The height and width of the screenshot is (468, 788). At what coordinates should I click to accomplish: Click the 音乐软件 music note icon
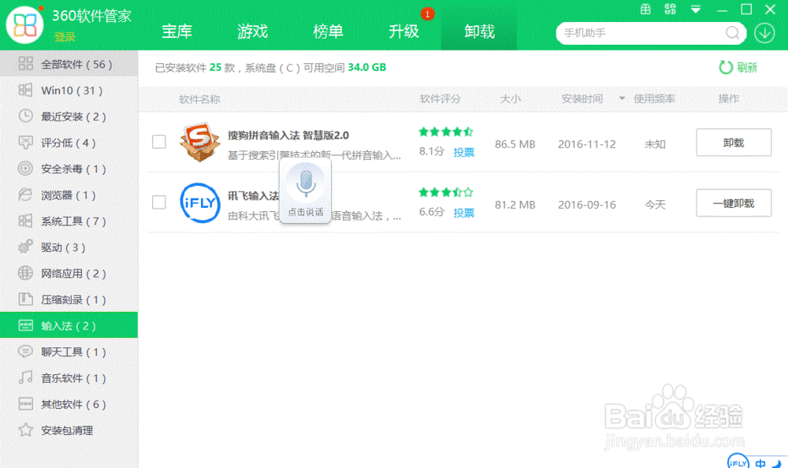coord(25,377)
